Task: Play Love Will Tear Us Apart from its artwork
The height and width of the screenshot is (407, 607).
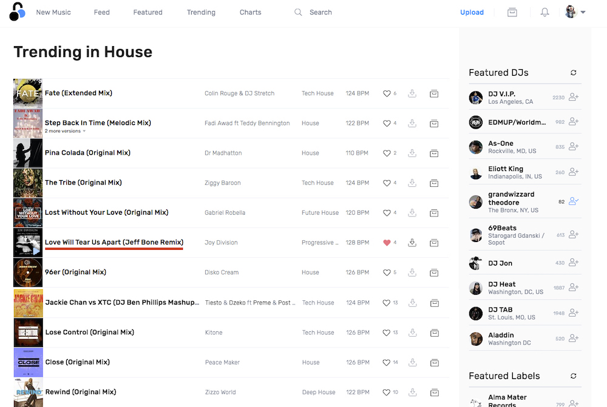Action: [28, 243]
